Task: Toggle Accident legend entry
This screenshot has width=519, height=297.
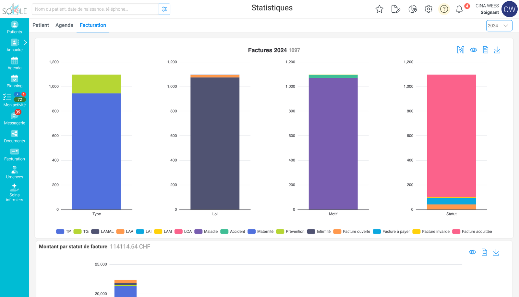Action: (x=233, y=232)
